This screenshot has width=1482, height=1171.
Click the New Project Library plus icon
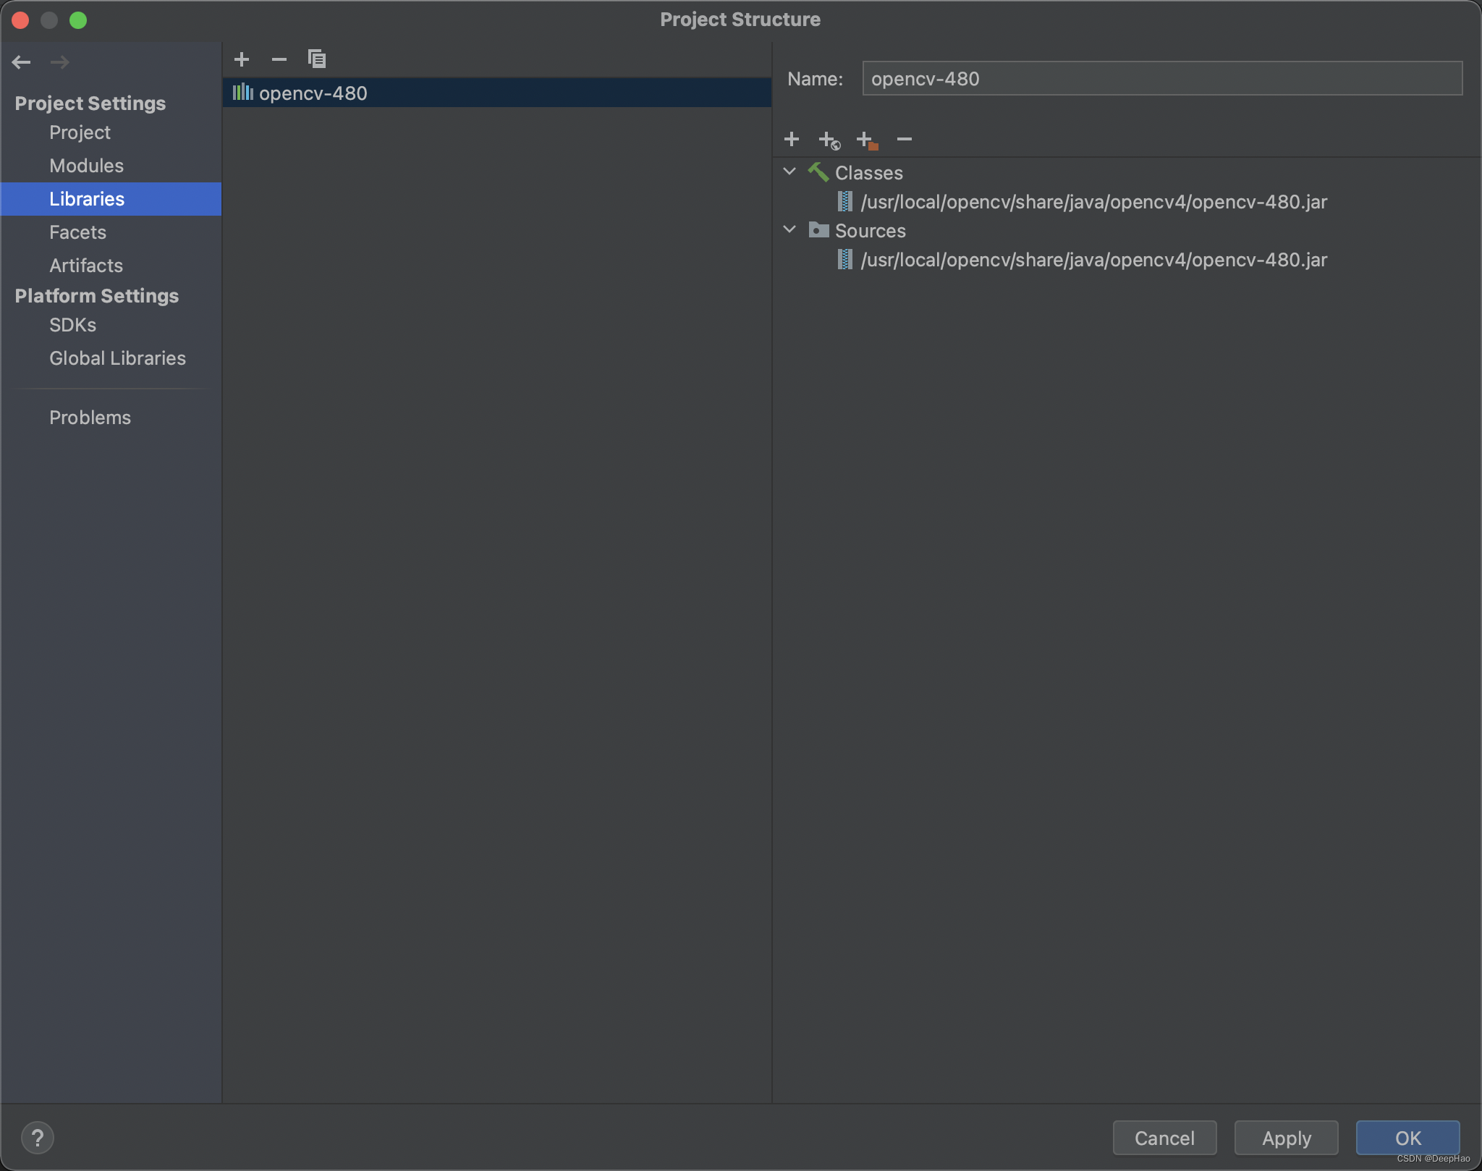[242, 59]
